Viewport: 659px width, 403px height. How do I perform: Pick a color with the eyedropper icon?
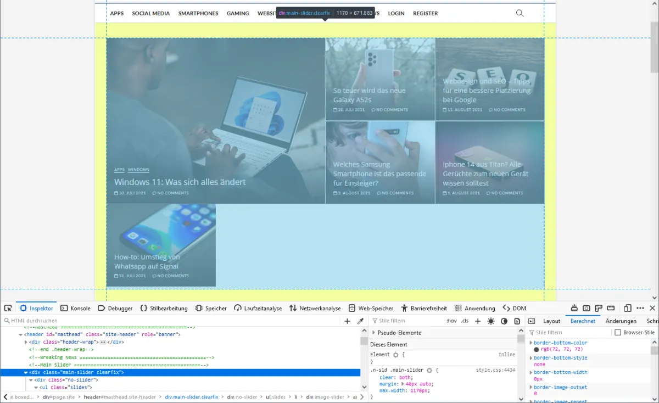pyautogui.click(x=360, y=321)
